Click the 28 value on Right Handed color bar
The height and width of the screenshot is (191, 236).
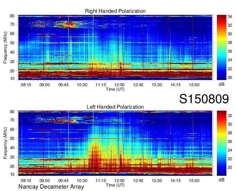(x=230, y=43)
